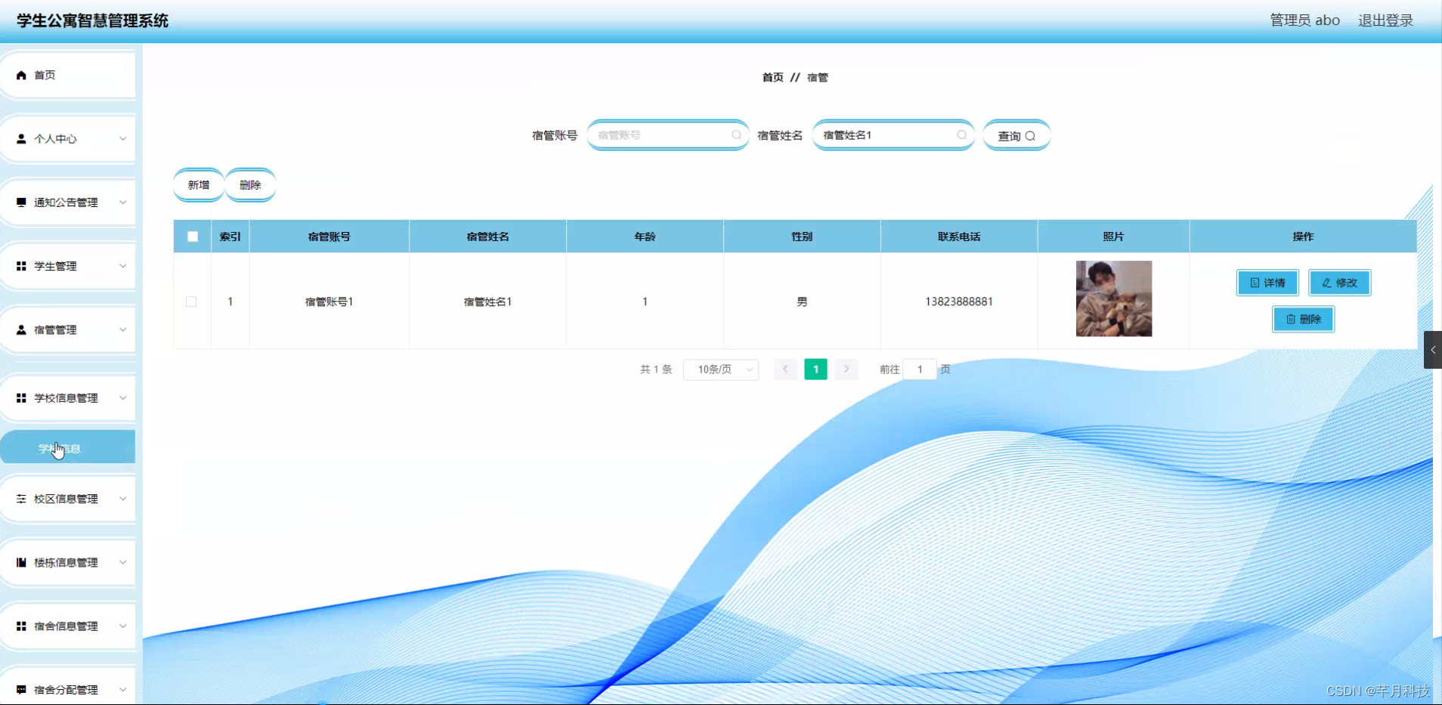This screenshot has height=705, width=1442.
Task: Select the person icon next to 个人中心
Action: tap(20, 138)
